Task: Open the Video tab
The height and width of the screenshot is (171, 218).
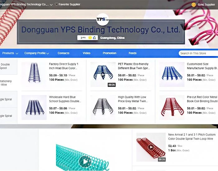Action: (87, 53)
